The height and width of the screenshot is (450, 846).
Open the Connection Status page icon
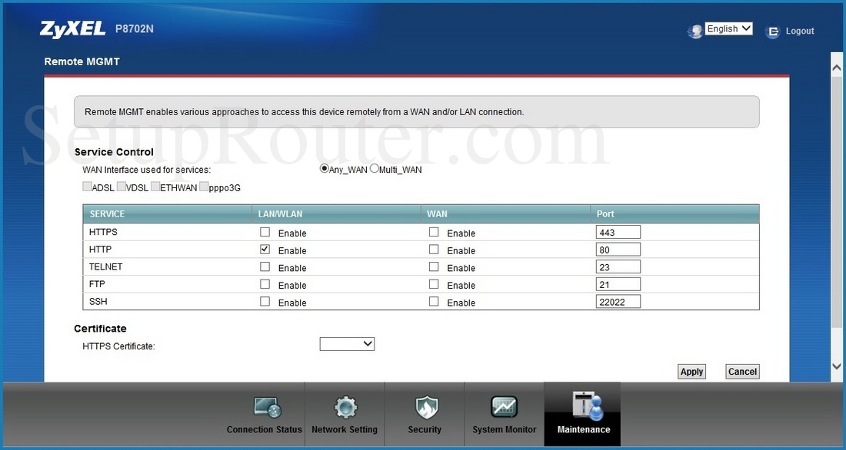(265, 408)
